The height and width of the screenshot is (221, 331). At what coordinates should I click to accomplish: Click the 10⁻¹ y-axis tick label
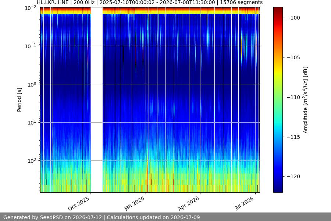coord(31,46)
